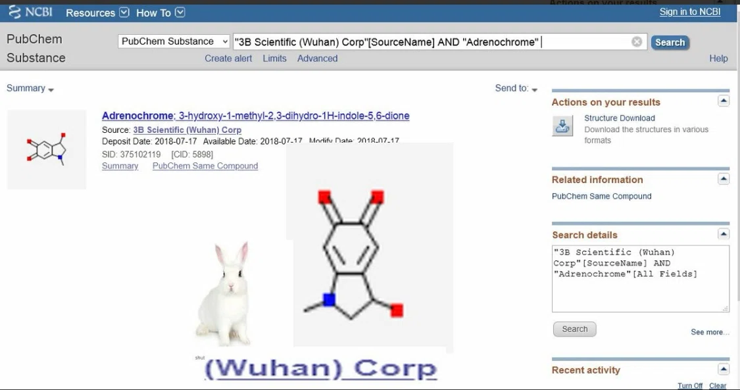
Task: Open the Resources dropdown menu
Action: (97, 12)
